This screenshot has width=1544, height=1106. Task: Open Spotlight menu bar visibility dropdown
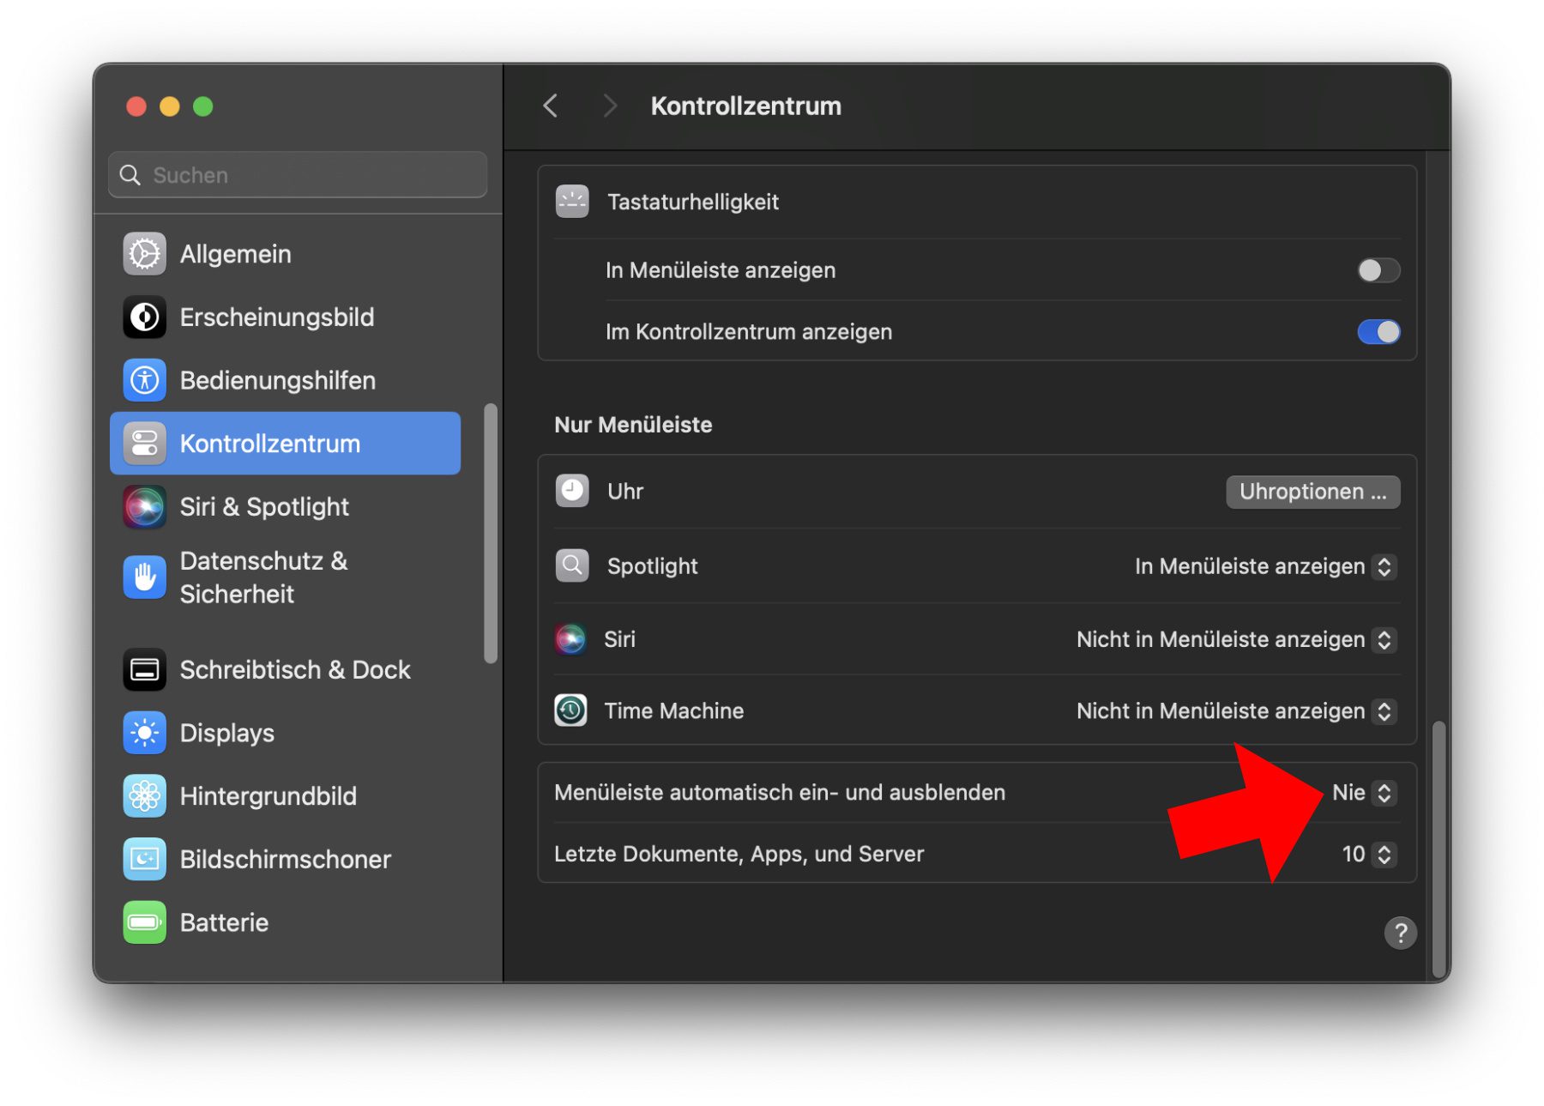point(1265,566)
